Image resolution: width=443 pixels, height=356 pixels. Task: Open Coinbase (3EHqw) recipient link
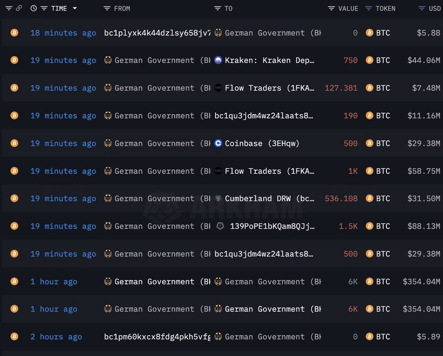(x=262, y=143)
